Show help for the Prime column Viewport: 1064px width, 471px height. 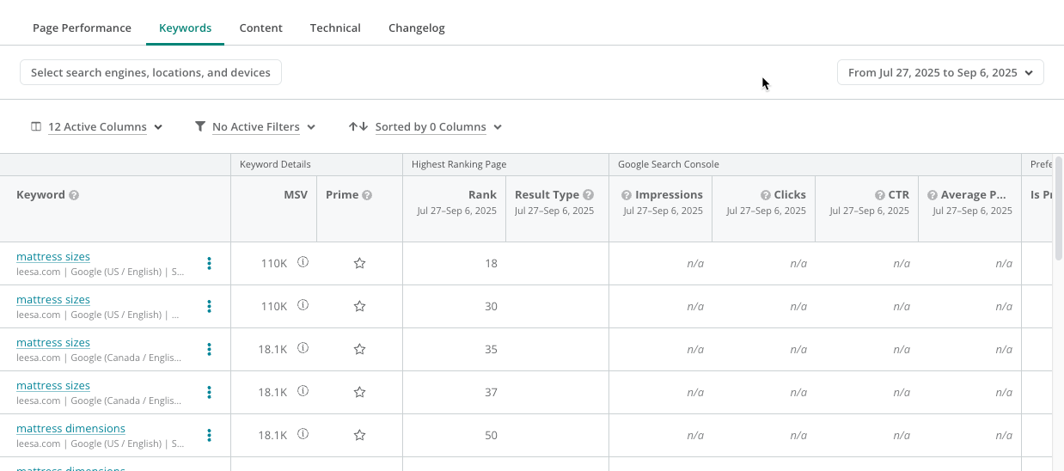click(367, 195)
